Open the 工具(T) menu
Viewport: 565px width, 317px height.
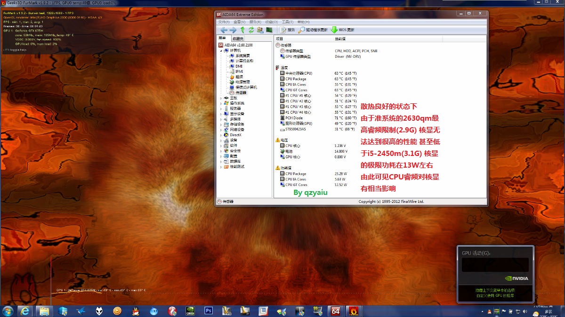click(288, 22)
